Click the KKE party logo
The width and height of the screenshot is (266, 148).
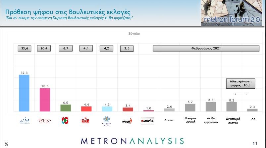(x=85, y=121)
